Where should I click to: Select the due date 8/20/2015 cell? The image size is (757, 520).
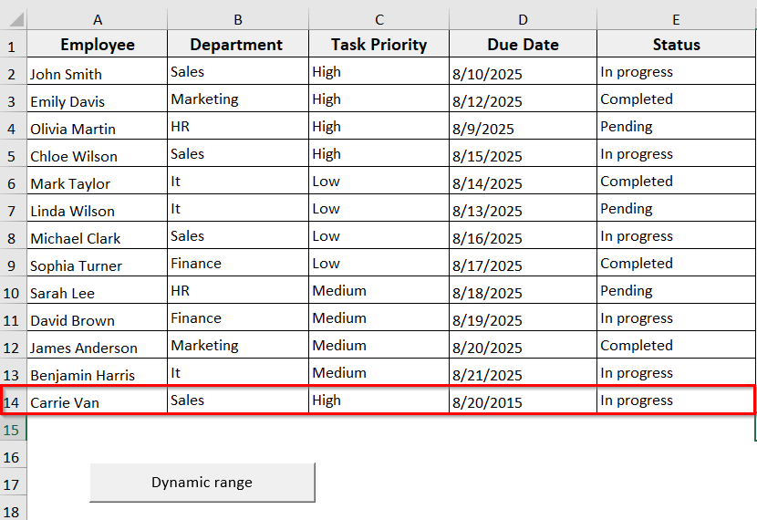[x=523, y=401]
